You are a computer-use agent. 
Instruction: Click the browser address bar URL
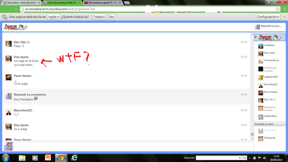coord(60,9)
